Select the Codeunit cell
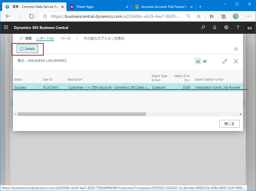Image resolution: width=256 pixels, height=191 pixels. [159, 88]
